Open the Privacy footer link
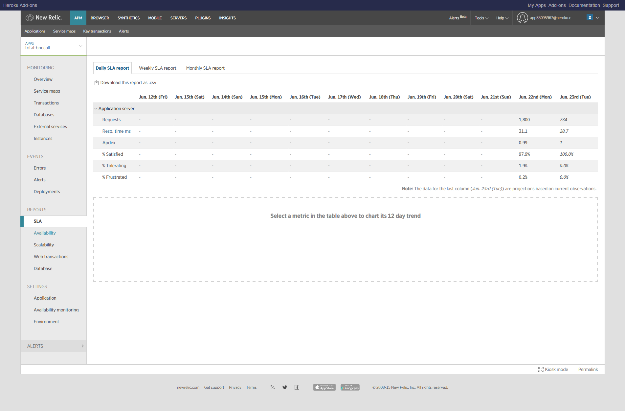 [x=235, y=387]
